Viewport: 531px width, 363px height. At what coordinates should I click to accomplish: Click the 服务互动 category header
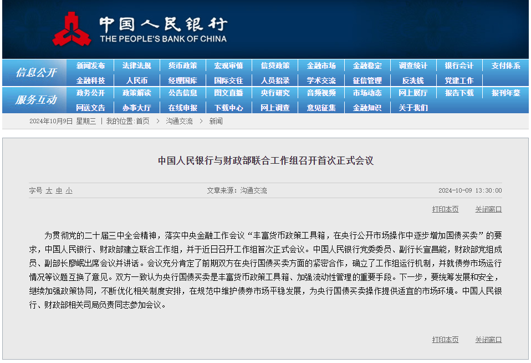36,100
